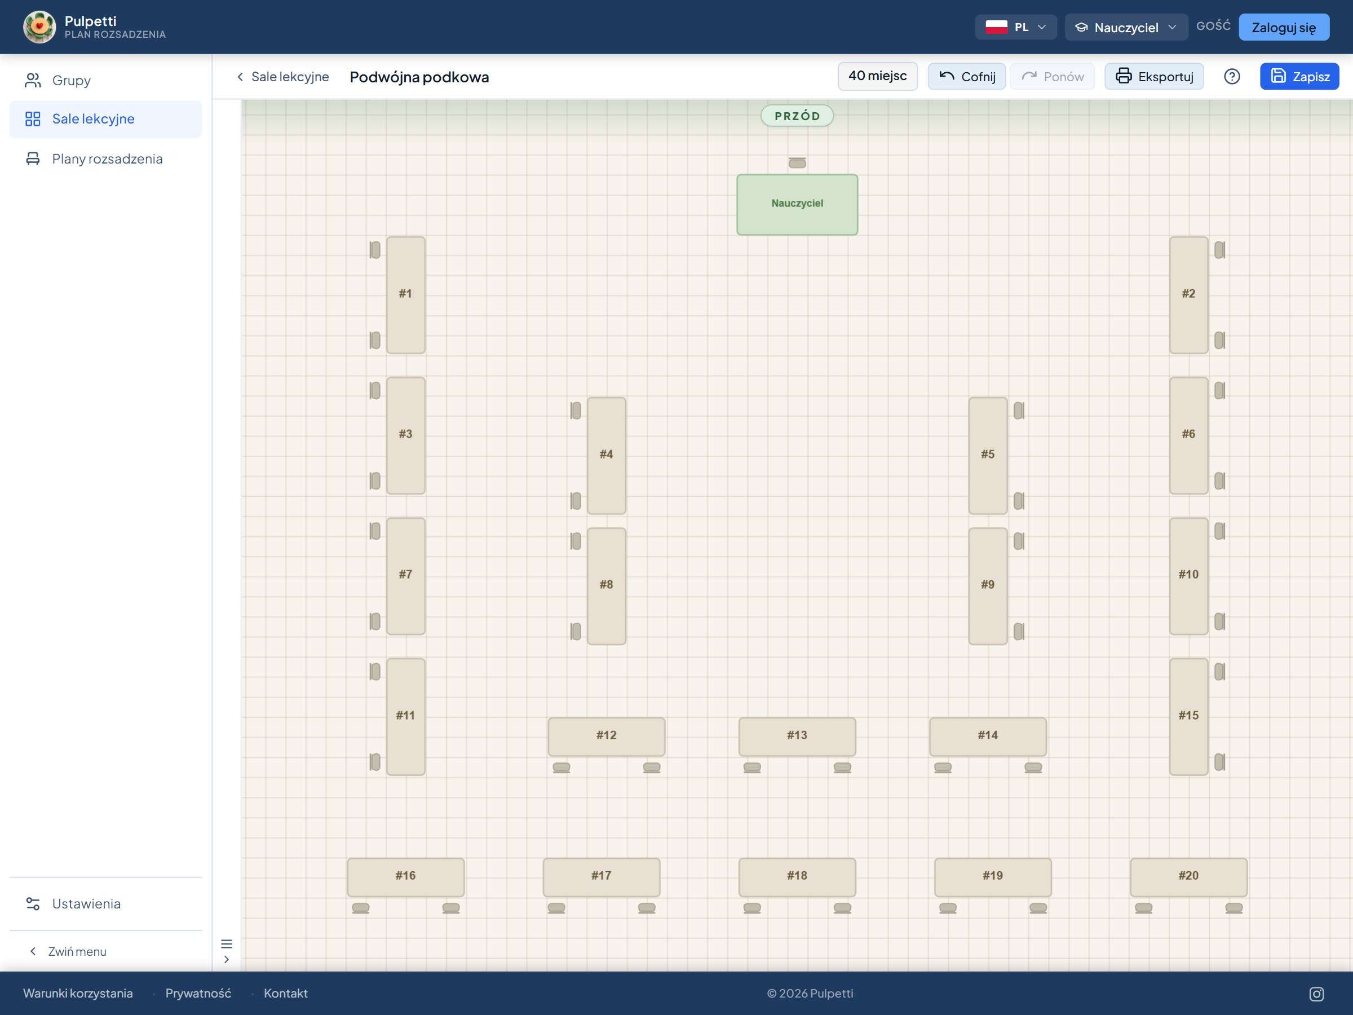Image resolution: width=1353 pixels, height=1015 pixels.
Task: Select desk #10
Action: click(1188, 576)
